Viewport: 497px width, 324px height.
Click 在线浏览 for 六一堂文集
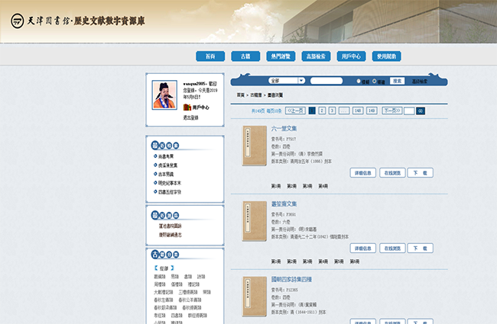coord(392,173)
